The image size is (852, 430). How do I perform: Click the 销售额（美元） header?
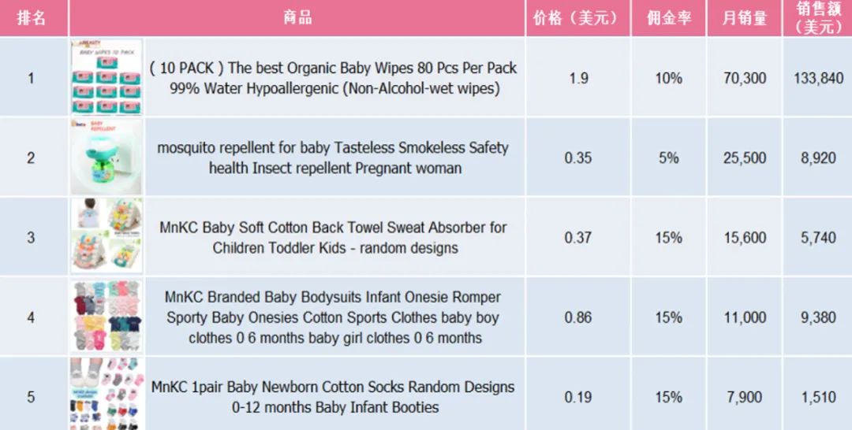(x=818, y=18)
